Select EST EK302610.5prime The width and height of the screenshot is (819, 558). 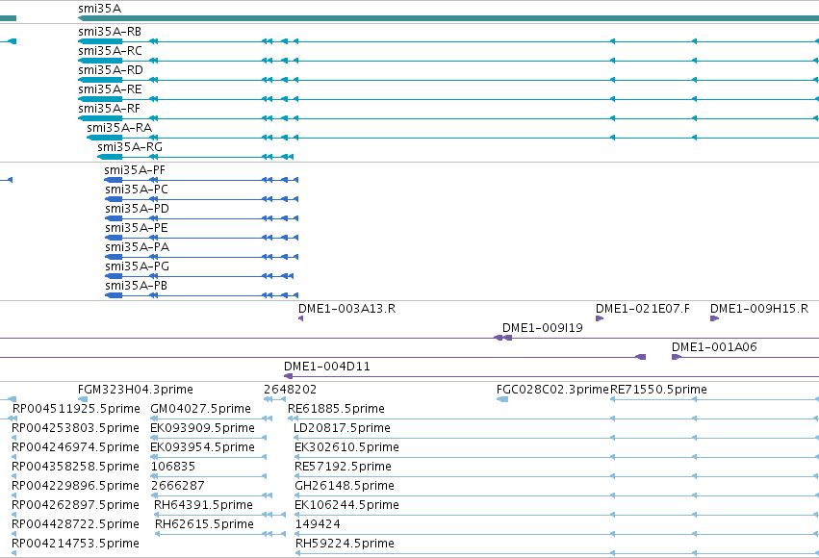tap(346, 447)
